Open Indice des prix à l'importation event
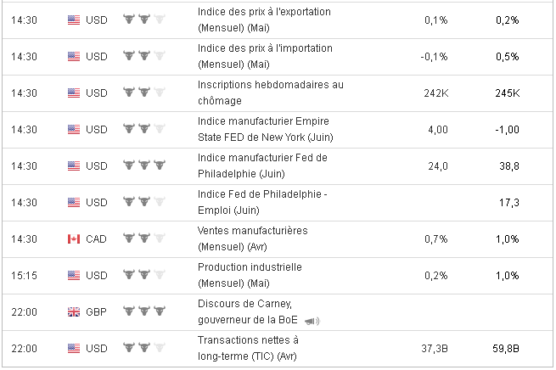Viewport: 556px width, 370px height. pos(264,56)
